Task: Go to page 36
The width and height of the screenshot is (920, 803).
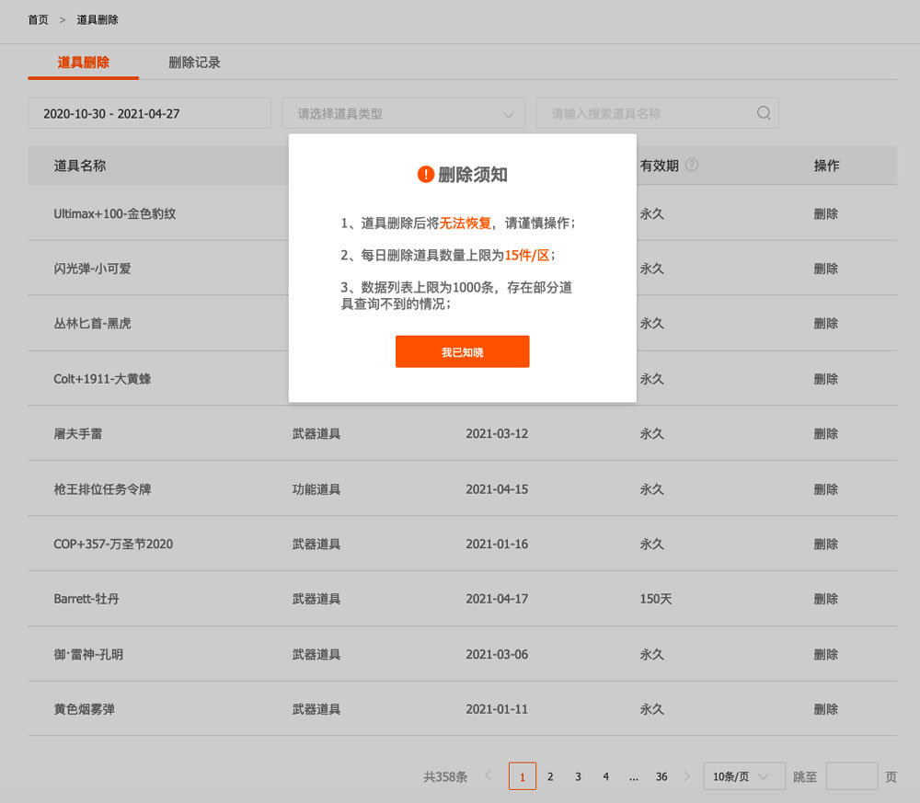Action: tap(661, 776)
